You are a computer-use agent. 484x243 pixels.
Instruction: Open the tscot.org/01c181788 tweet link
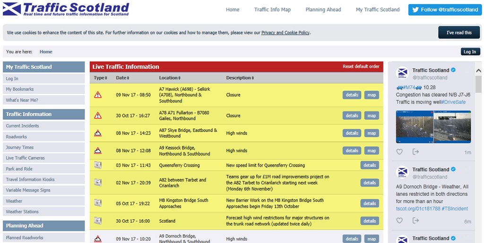point(418,209)
